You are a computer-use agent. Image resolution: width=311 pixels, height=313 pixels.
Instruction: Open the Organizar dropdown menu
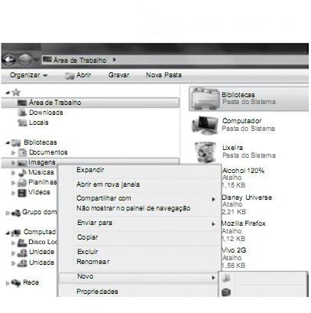pos(29,75)
